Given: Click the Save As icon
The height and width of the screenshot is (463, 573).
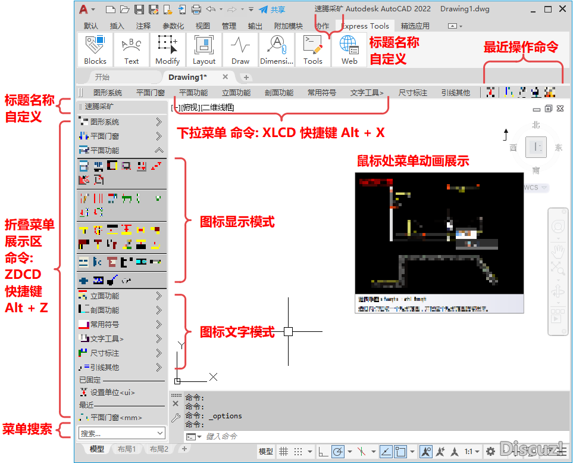Looking at the screenshot, I should [154, 10].
